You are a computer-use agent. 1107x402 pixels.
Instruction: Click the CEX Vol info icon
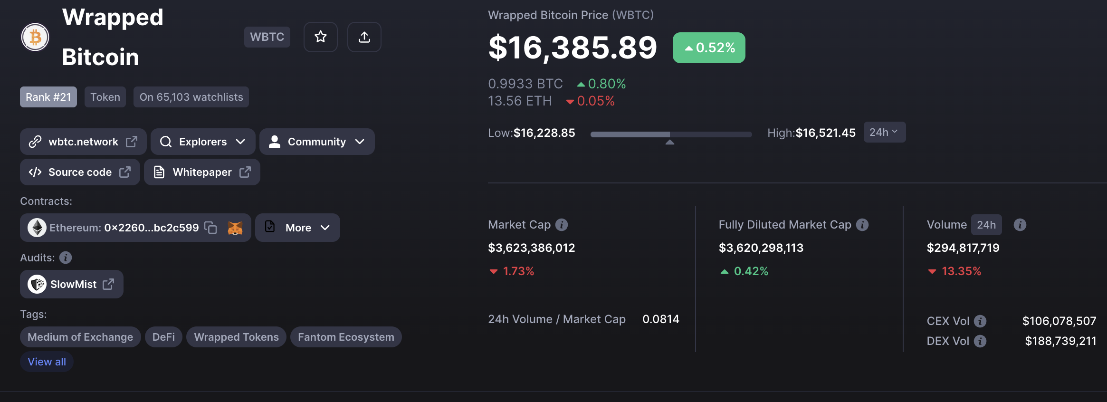(x=980, y=321)
